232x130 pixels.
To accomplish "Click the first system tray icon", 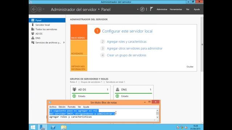I will point(178,127).
